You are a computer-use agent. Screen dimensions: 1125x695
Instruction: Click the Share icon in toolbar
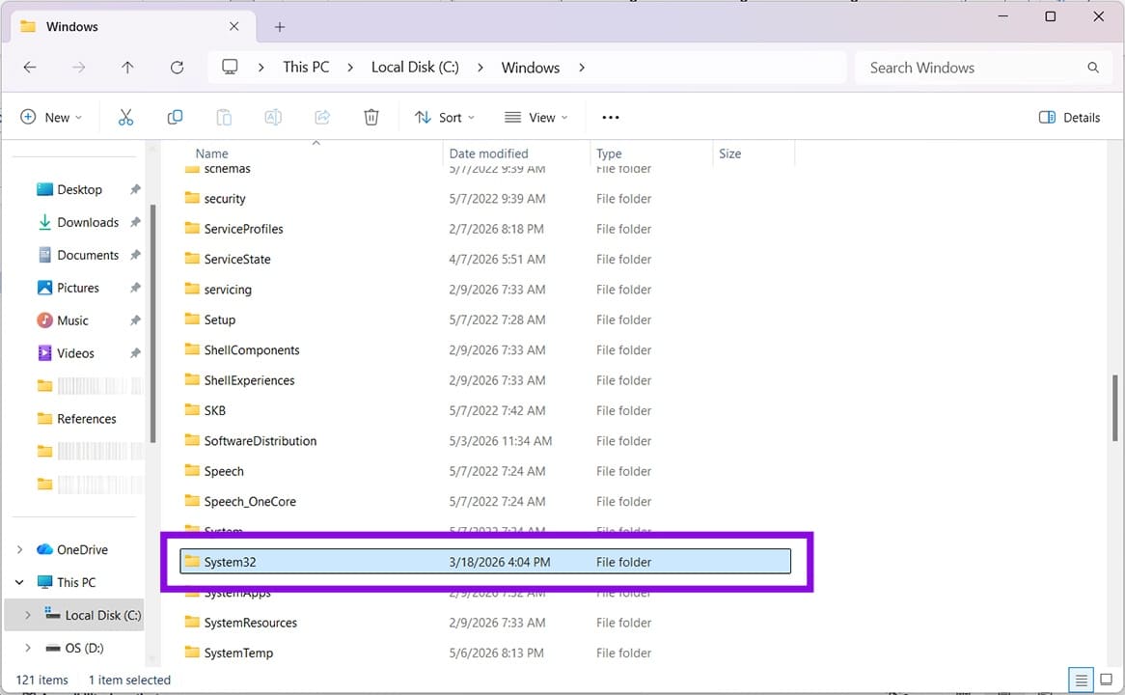click(322, 117)
